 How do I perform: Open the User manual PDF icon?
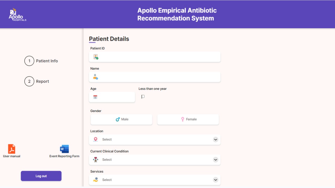(x=12, y=149)
